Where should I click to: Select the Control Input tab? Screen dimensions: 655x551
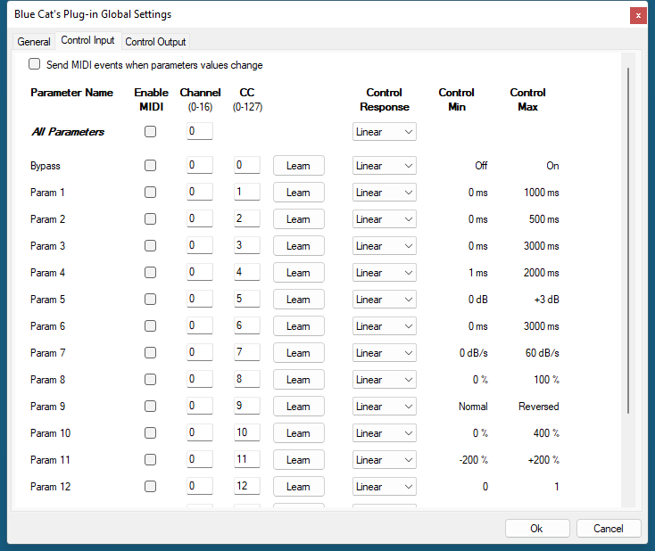coord(87,40)
